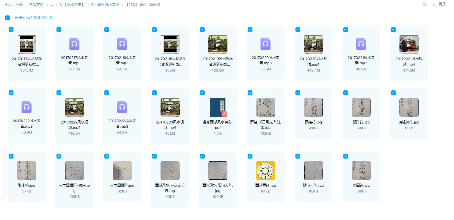
Task: Open the 道家西派风水讲义.pdf file icon
Action: tap(218, 107)
